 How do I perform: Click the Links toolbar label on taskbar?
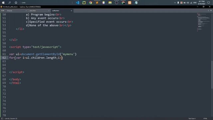point(24,3)
